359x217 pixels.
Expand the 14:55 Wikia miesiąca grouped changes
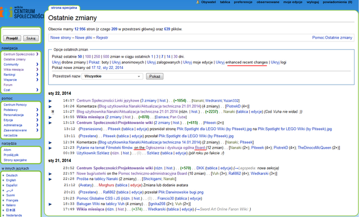(x=50, y=117)
